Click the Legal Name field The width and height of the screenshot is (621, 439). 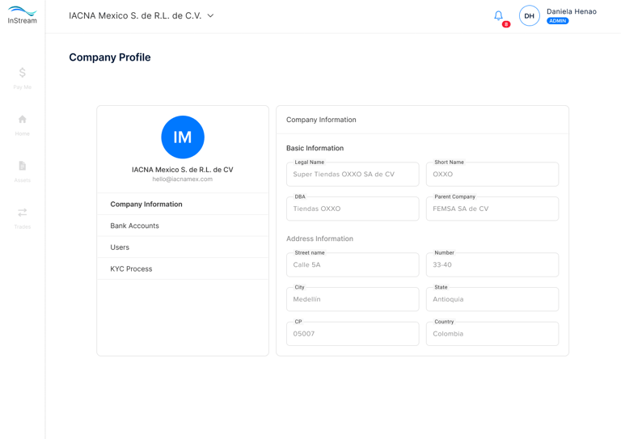(x=353, y=175)
